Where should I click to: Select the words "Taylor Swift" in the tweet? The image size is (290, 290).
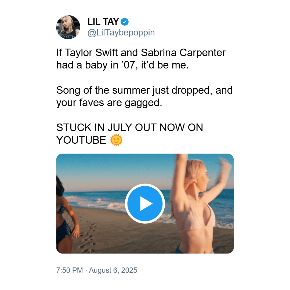[91, 53]
